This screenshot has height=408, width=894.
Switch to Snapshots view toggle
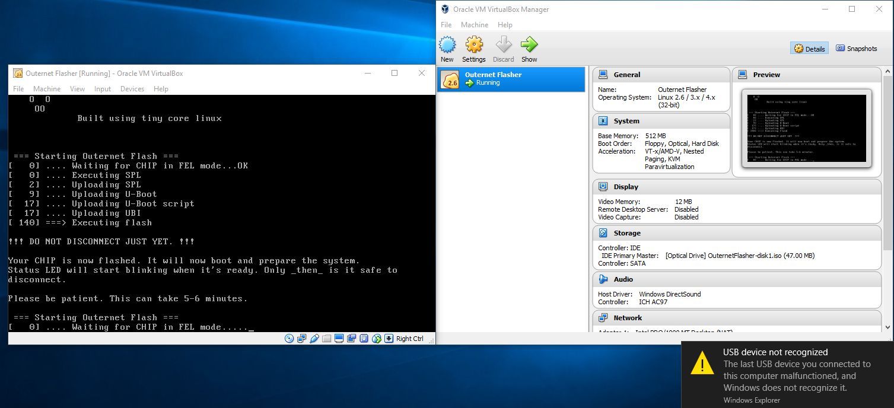[x=856, y=49]
